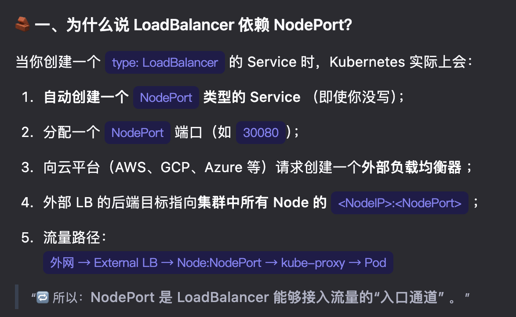The height and width of the screenshot is (317, 516).
Task: Select the 'type: LoadBalancer' code tag
Action: tap(165, 62)
